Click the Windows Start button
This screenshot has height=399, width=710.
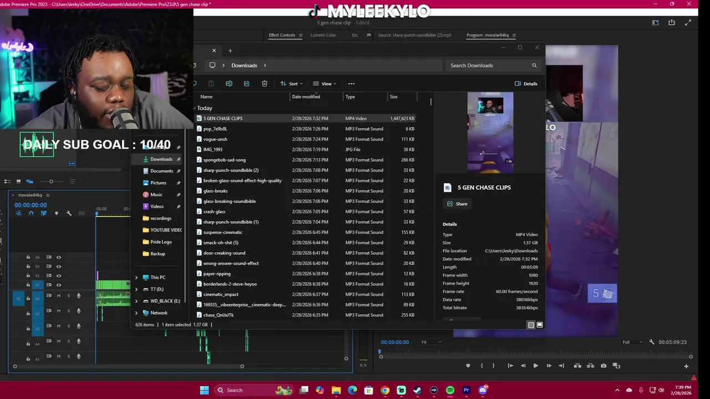(x=204, y=390)
